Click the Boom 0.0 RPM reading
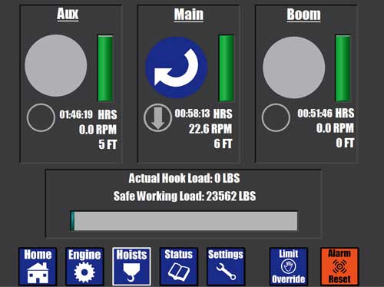Image resolution: width=384 pixels, height=287 pixels. click(x=335, y=128)
